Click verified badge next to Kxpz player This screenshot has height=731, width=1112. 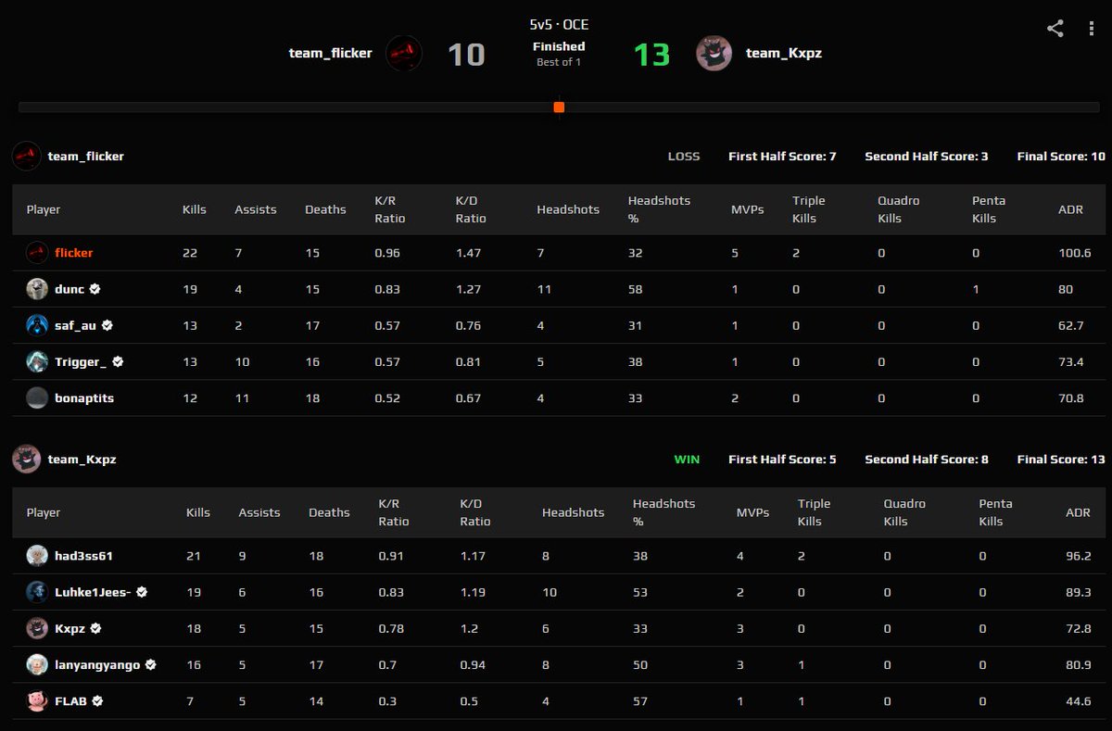click(x=95, y=628)
